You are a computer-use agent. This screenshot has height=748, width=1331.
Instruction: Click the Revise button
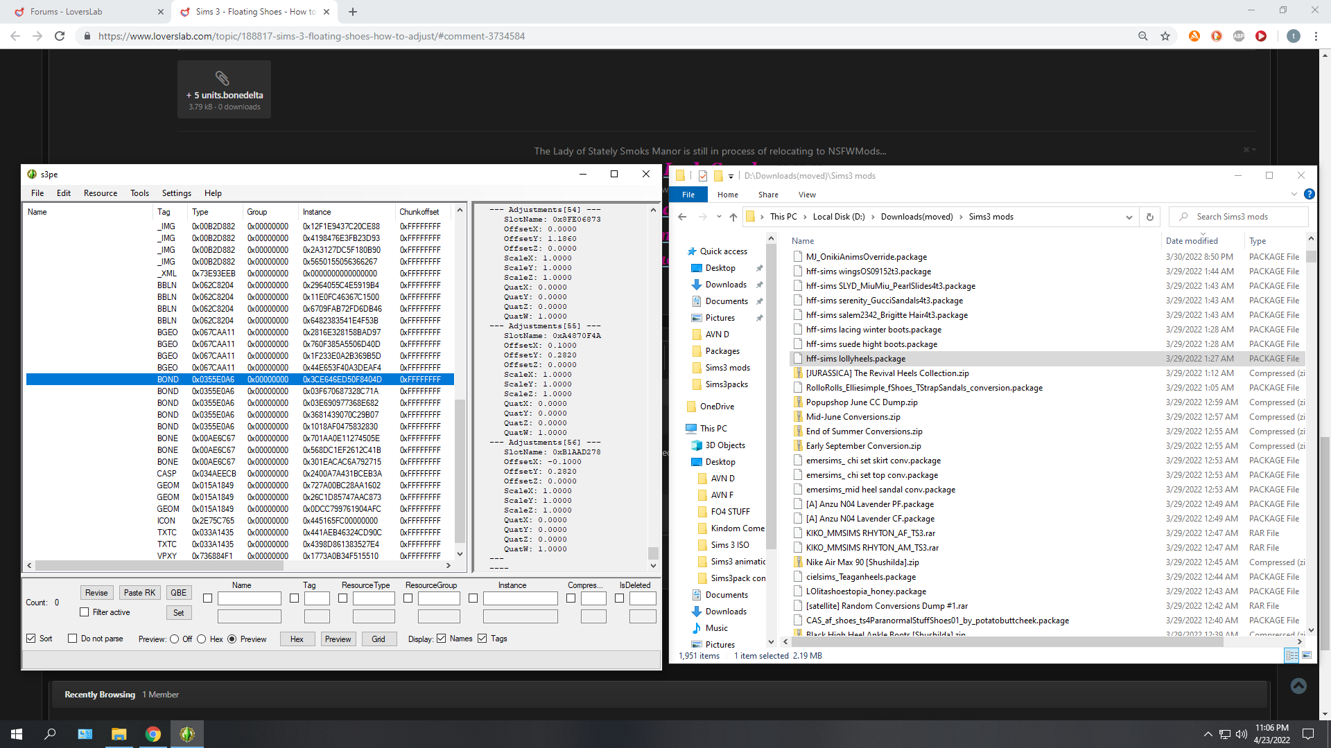coord(96,593)
